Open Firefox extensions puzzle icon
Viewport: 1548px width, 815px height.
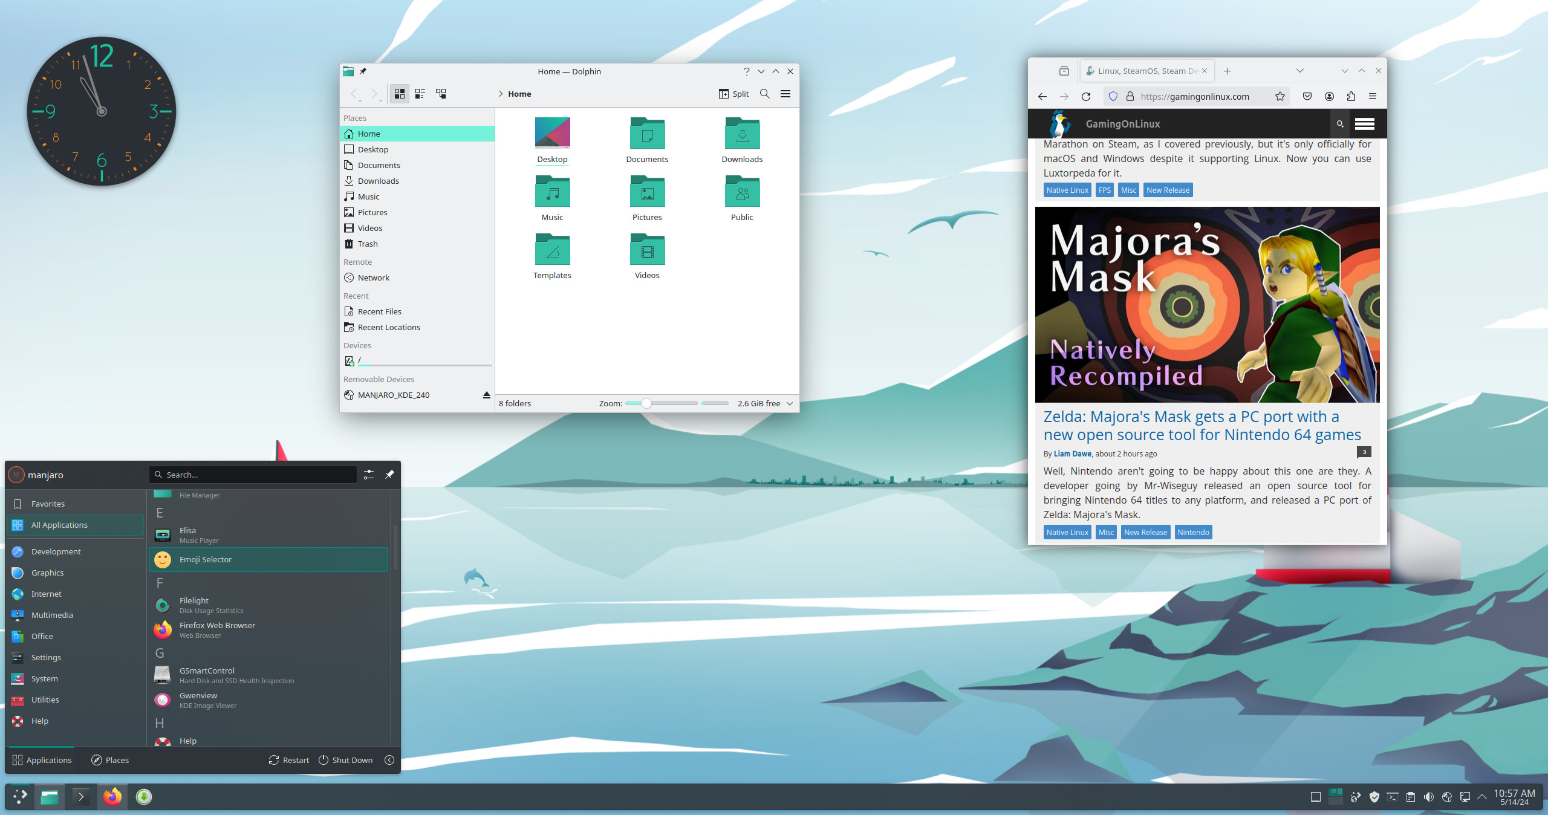(1351, 96)
